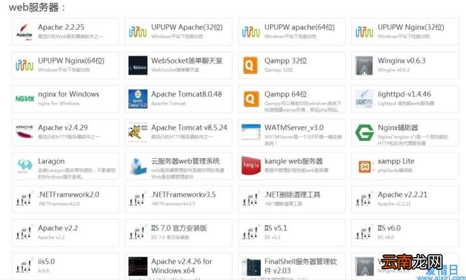This screenshot has height=280, width=466.
Task: Click the lighttpd-v1.4.46 logo icon
Action: pos(364,99)
